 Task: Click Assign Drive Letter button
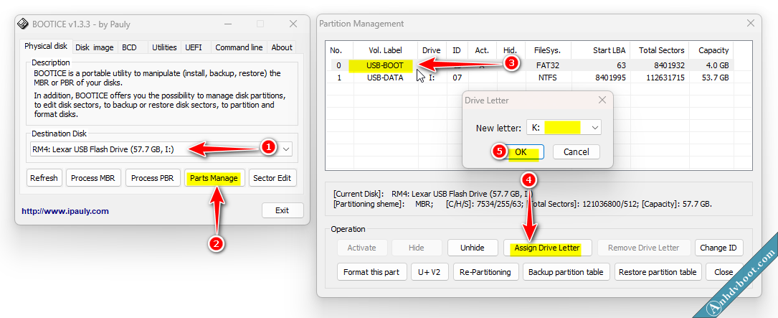pyautogui.click(x=547, y=248)
